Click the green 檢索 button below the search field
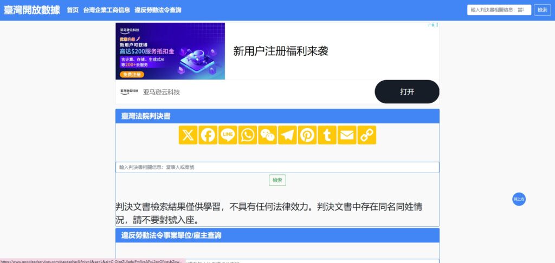Screen dimensions: 555x263 click(x=277, y=180)
